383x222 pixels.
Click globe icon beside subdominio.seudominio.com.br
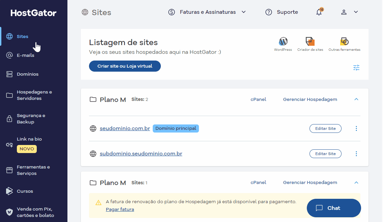pyautogui.click(x=93, y=154)
